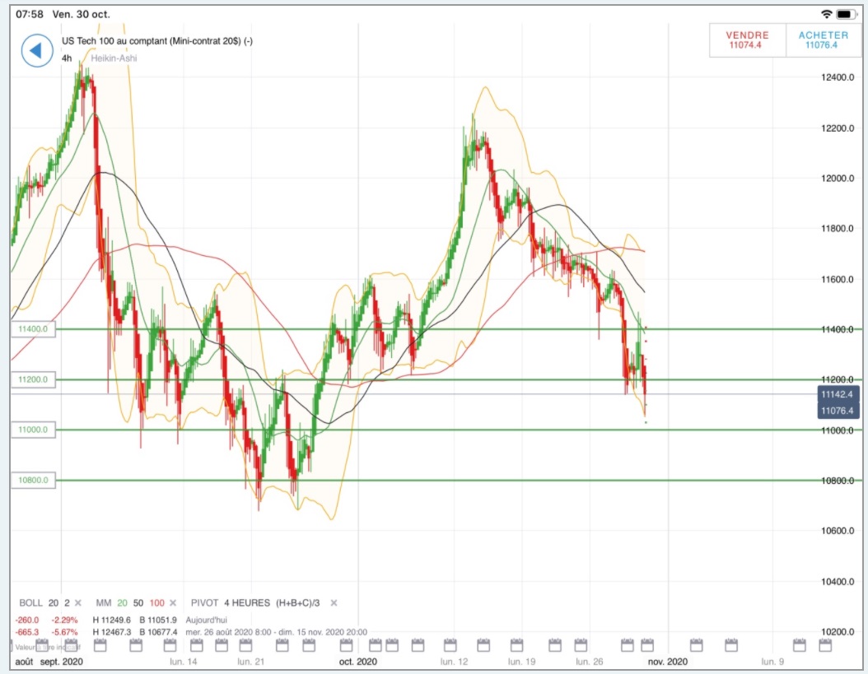Select the black MM 50 period value
The height and width of the screenshot is (674, 868).
(x=138, y=603)
